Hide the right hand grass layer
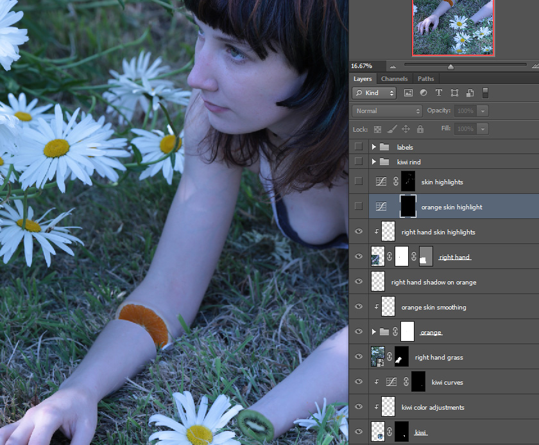Image resolution: width=539 pixels, height=445 pixels. click(359, 356)
